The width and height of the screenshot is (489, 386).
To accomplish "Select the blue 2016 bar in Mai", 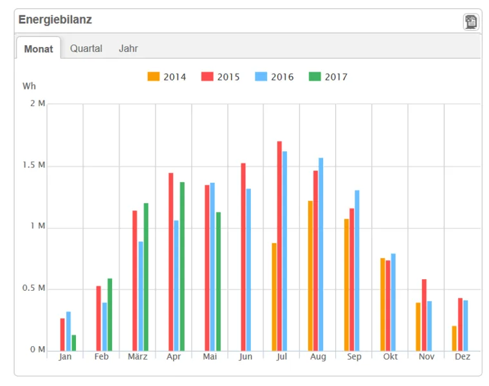I will pyautogui.click(x=212, y=267).
